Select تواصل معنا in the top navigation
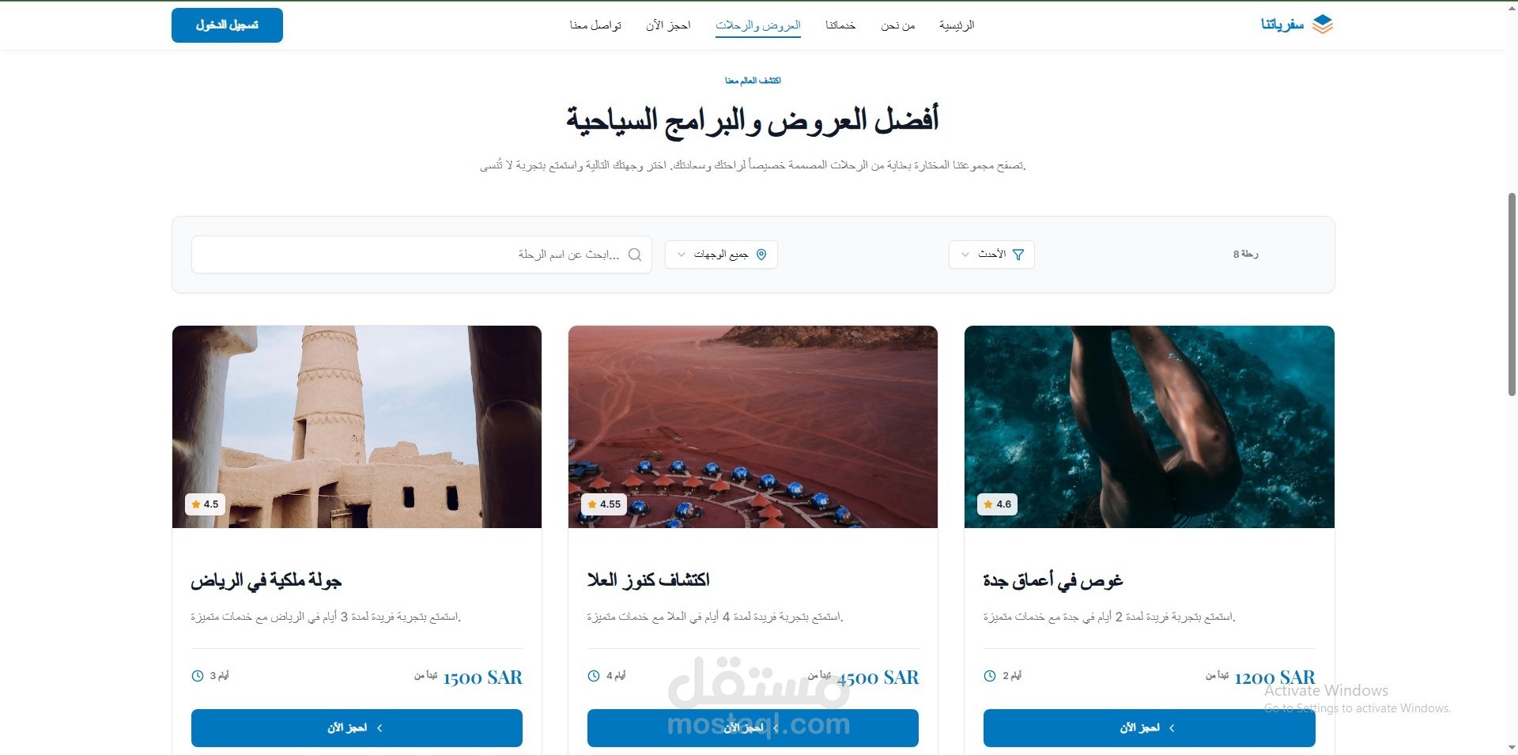This screenshot has height=755, width=1518. [595, 25]
